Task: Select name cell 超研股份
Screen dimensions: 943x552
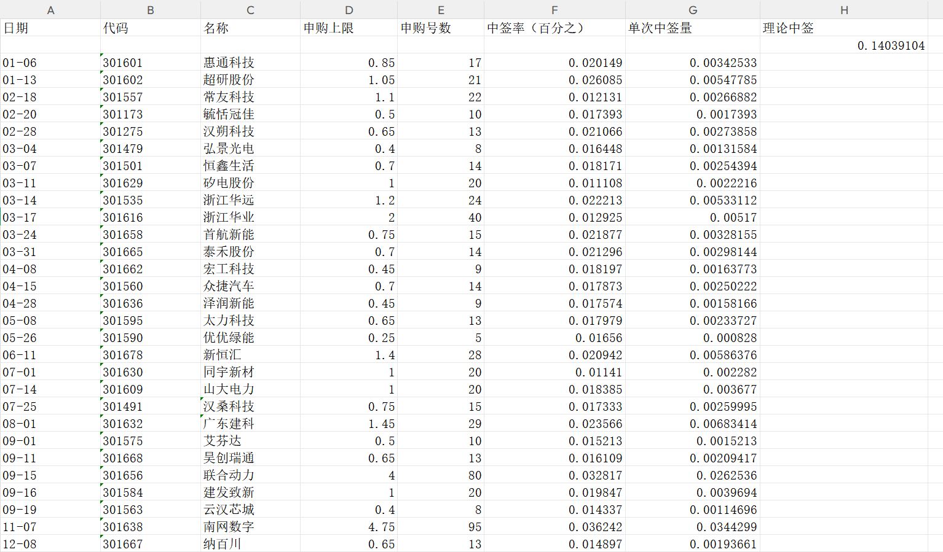Action: click(250, 79)
